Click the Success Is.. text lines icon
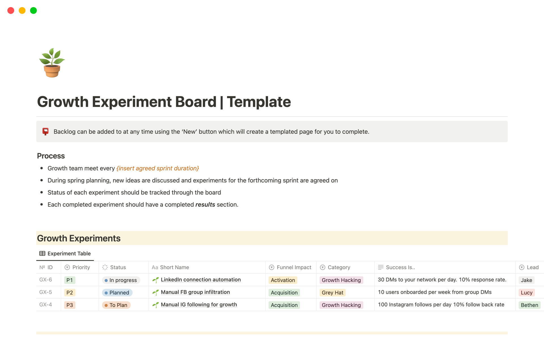 pyautogui.click(x=381, y=267)
